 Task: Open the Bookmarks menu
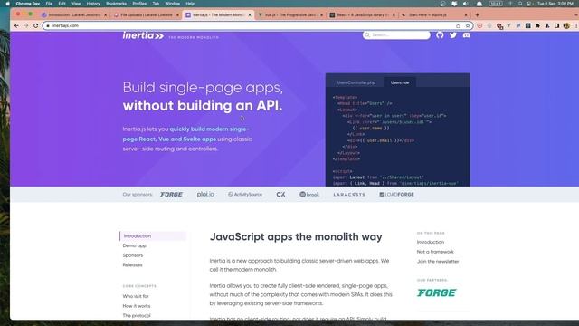click(x=116, y=4)
